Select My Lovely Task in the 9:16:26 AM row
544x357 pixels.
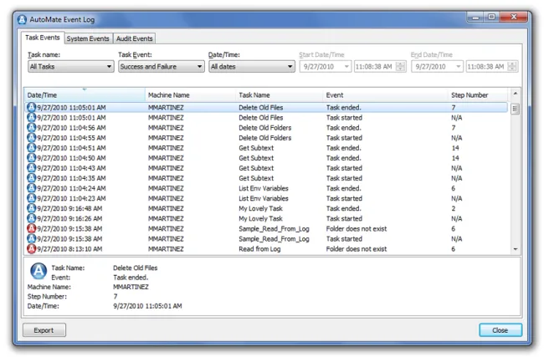[260, 218]
